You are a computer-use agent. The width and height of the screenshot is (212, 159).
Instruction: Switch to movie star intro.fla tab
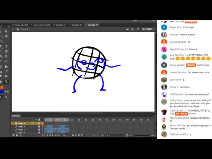42,25
